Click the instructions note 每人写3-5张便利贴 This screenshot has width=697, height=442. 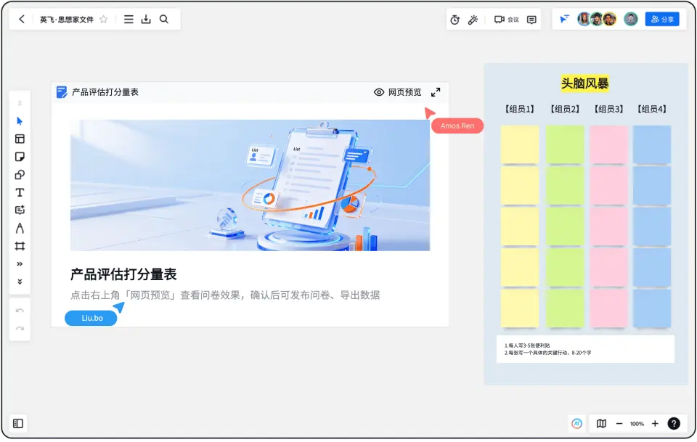point(585,348)
